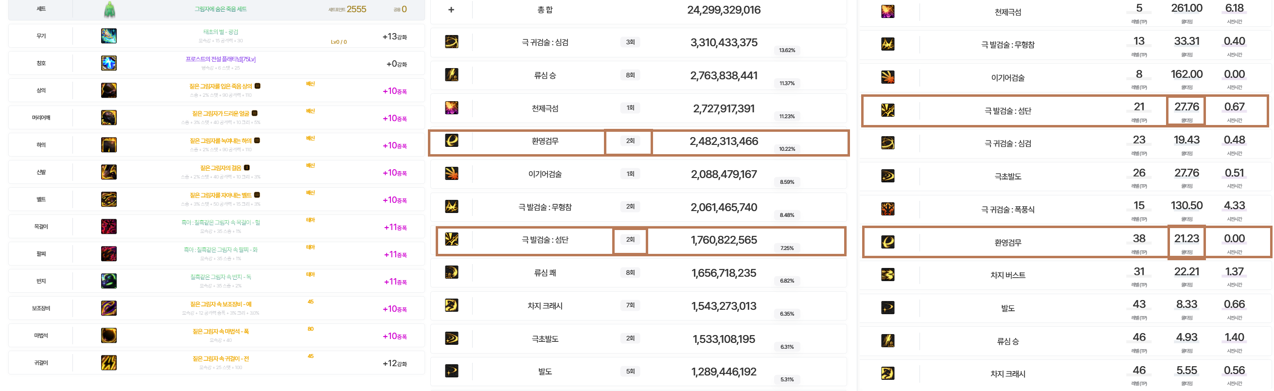Screen dimensions: 1274x391
Task: Click the 태초의 별 - 광검 weapon name
Action: click(221, 32)
